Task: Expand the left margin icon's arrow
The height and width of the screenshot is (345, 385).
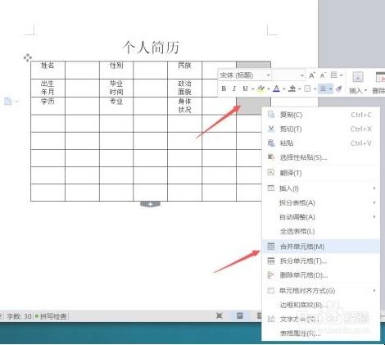Action: [16, 102]
